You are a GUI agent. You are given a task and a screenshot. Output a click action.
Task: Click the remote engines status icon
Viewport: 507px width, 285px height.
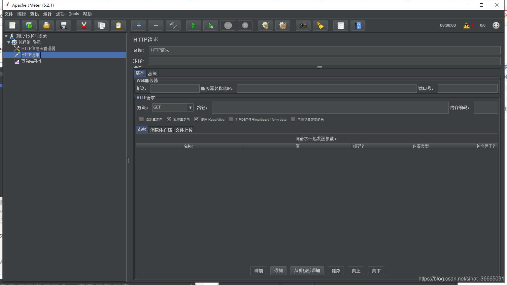[x=496, y=25]
